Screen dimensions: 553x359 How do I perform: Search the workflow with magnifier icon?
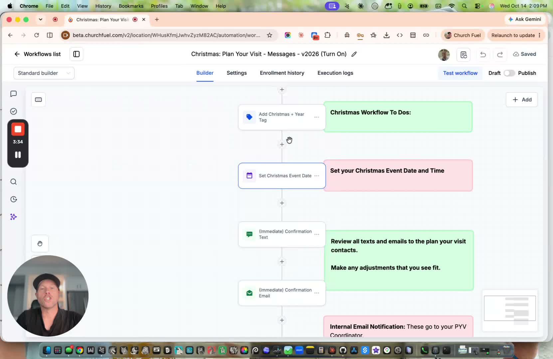coord(13,182)
